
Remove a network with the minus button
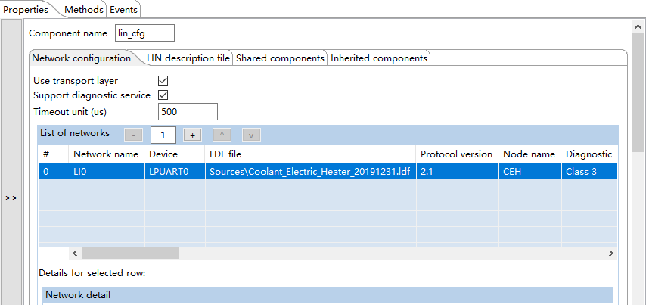[x=133, y=135]
